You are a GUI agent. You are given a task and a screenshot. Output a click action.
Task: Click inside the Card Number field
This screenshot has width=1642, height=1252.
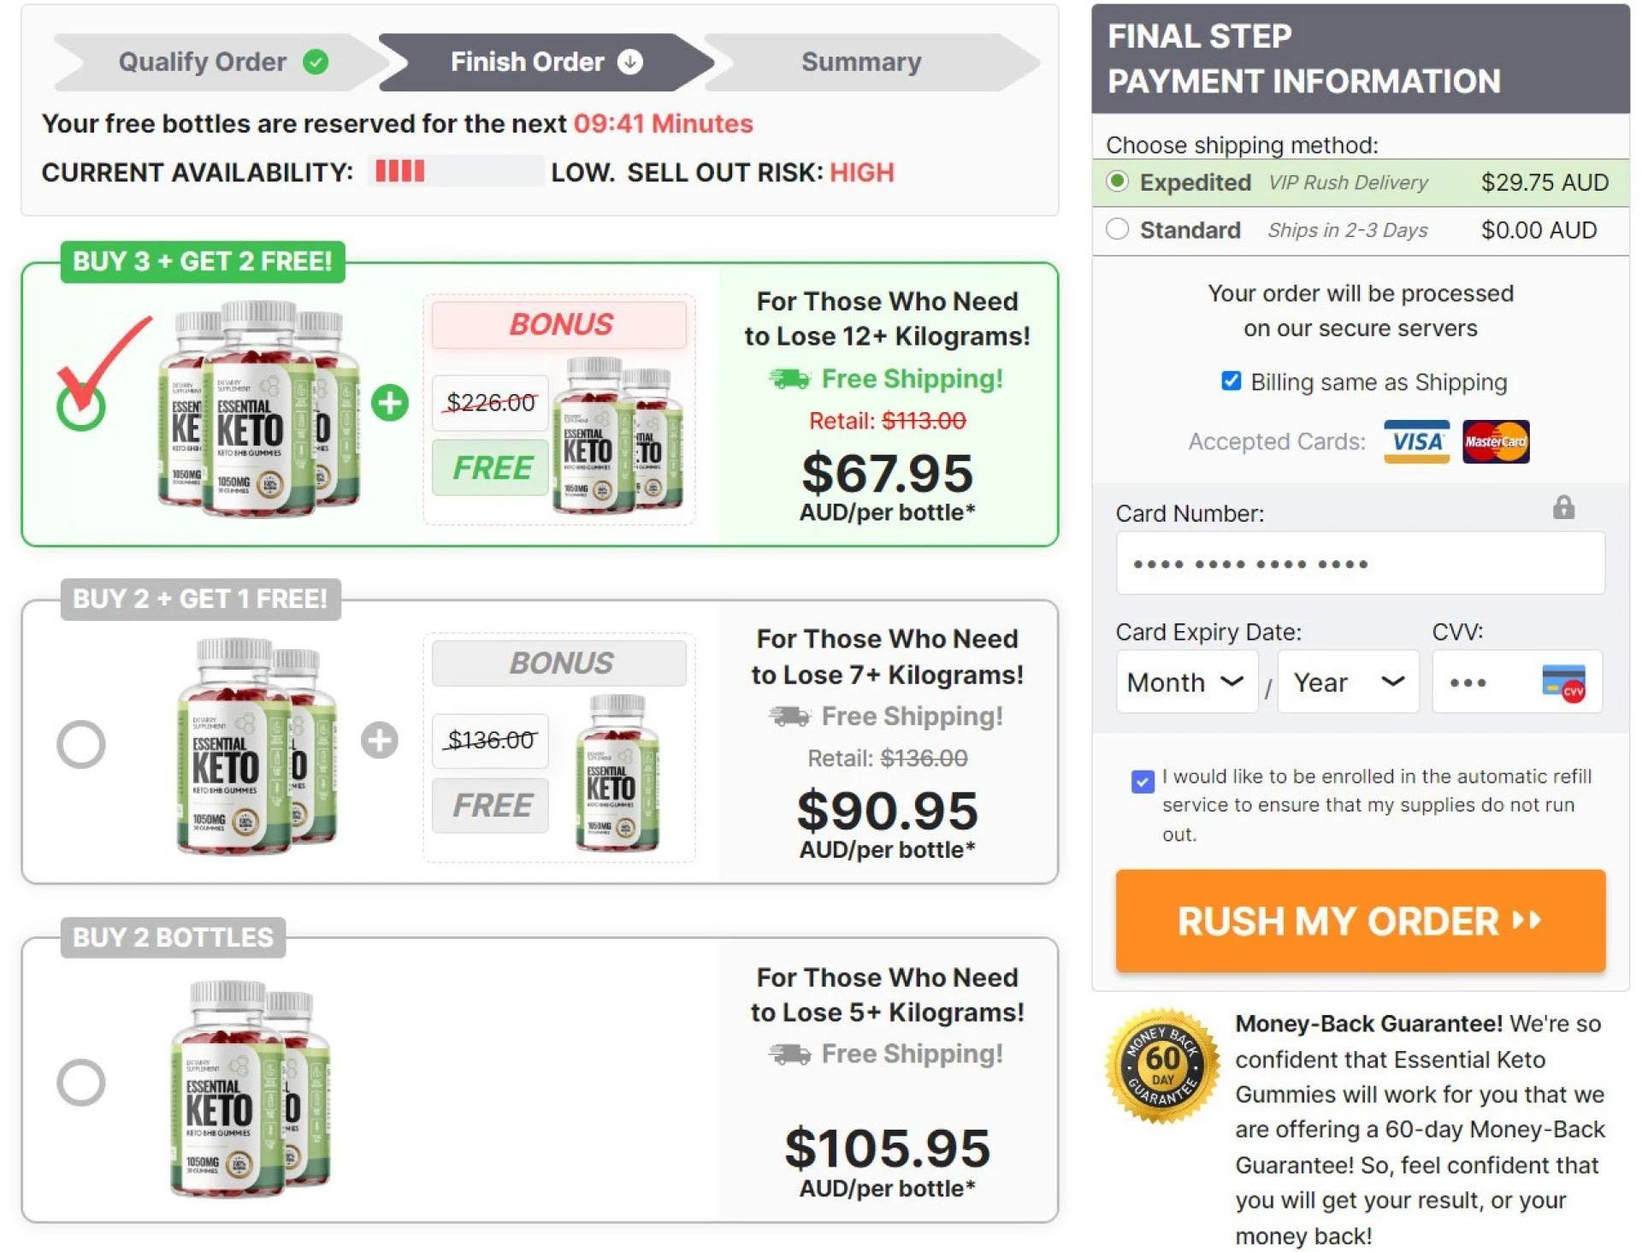(x=1360, y=563)
